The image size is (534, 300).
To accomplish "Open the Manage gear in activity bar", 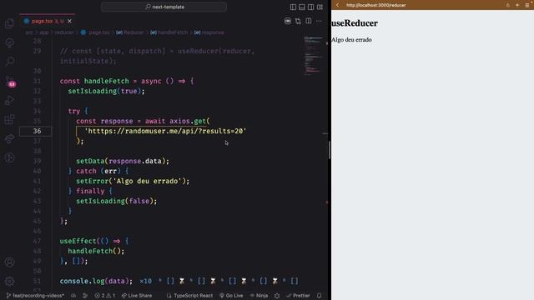I will tap(9, 282).
